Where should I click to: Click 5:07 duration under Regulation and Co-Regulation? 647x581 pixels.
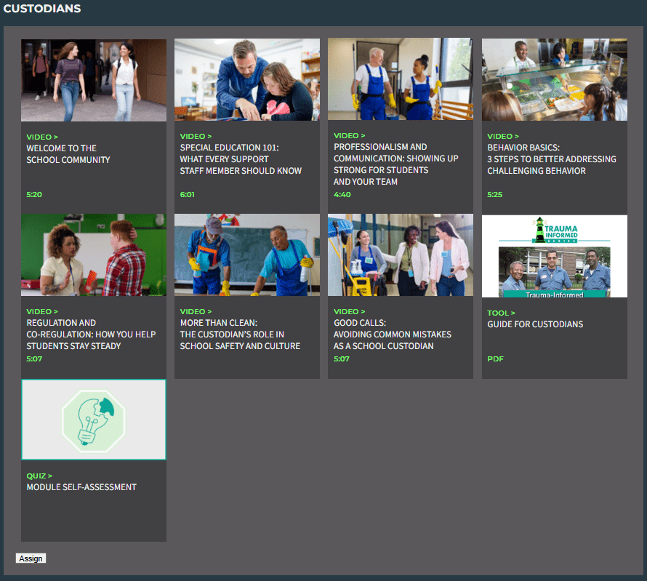[x=34, y=359]
